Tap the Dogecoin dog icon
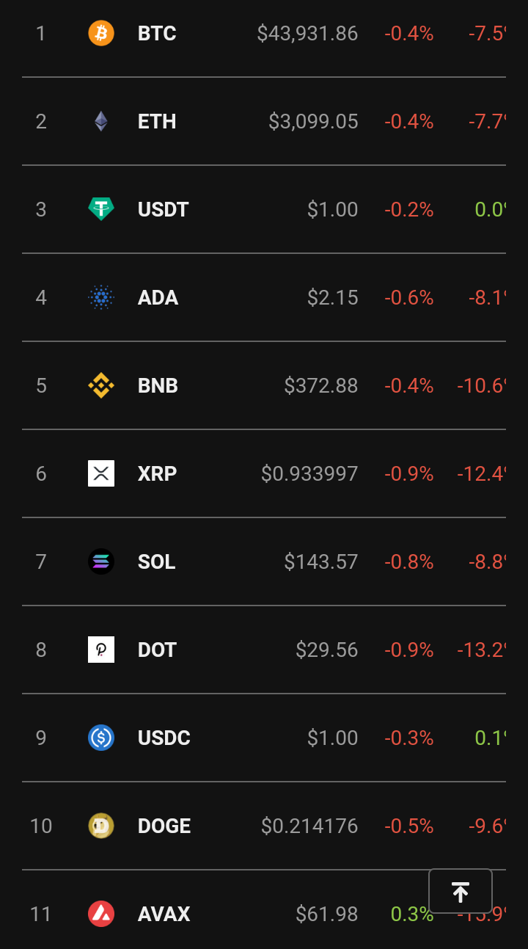The height and width of the screenshot is (949, 528). coord(101,826)
